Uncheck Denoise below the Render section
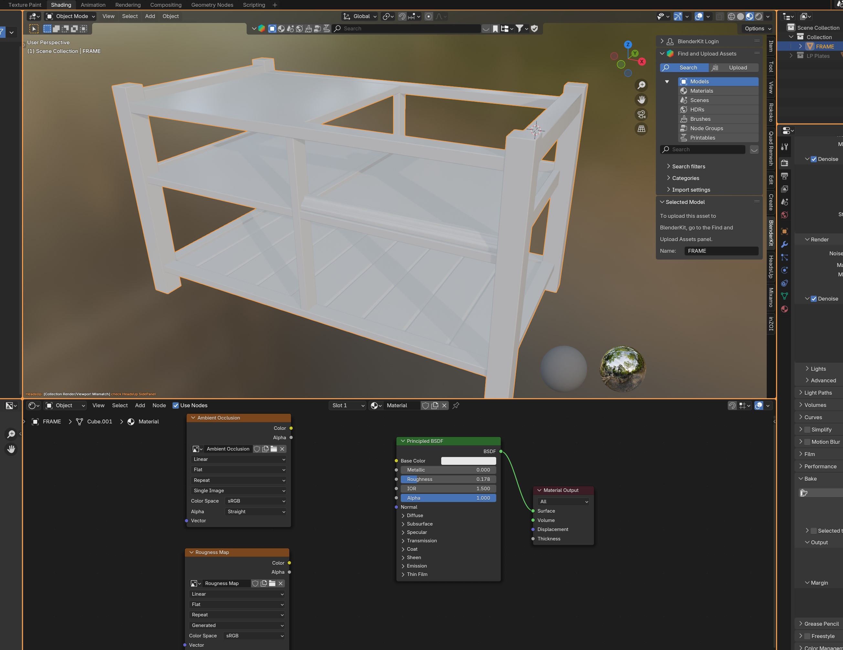Screen dimensions: 843x650 coord(814,299)
